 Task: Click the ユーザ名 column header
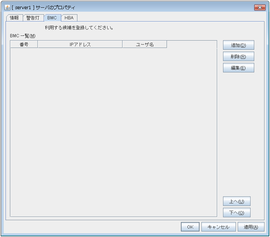tap(145, 45)
